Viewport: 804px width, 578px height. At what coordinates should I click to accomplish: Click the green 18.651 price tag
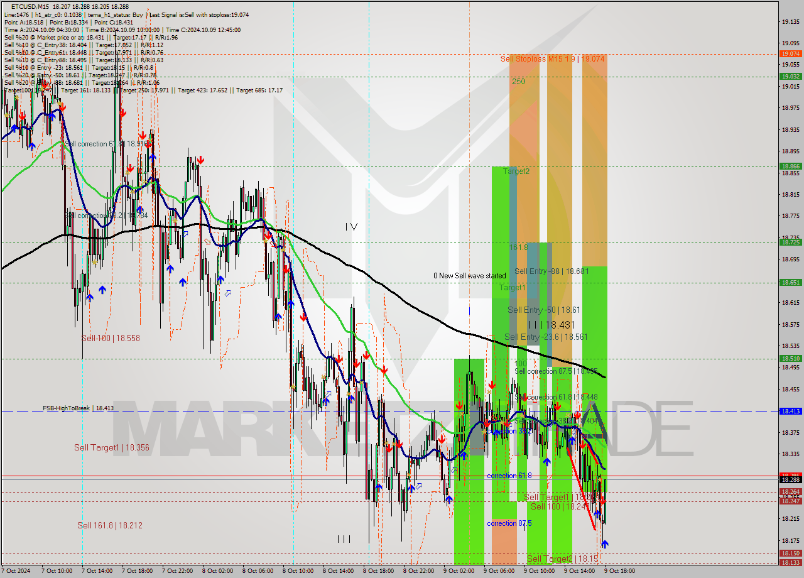(790, 283)
